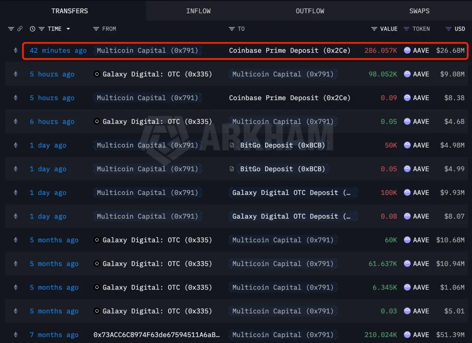Viewport: 472px width, 343px height.
Task: Open Galaxy Digital: OTC sender on the 6.345K row
Action: coord(157,287)
